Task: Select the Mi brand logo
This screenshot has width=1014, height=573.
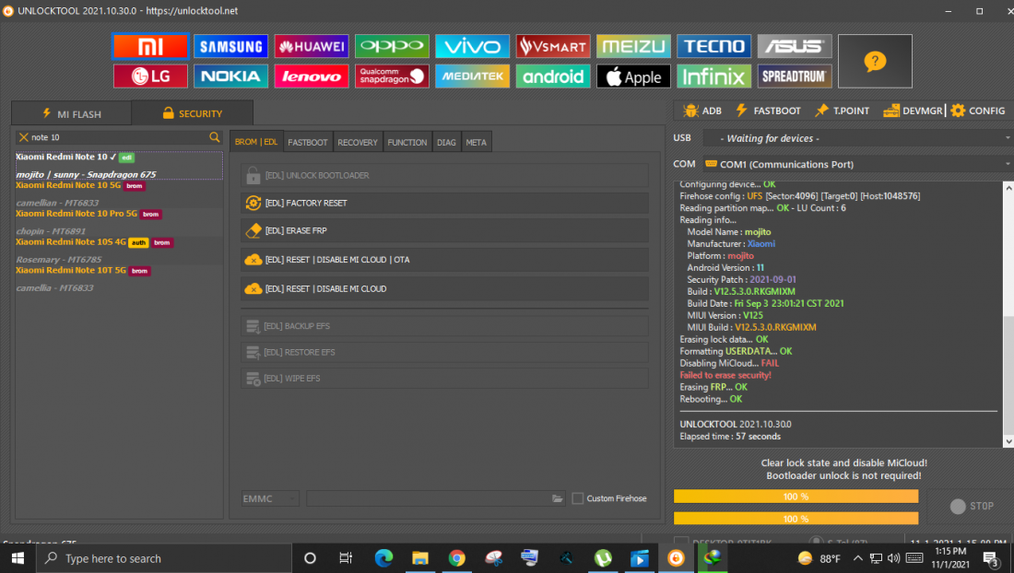Action: pos(150,46)
